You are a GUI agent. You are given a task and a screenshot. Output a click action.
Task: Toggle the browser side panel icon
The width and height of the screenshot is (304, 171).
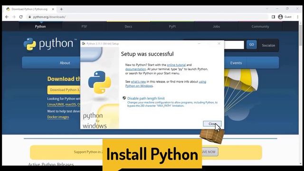273,17
